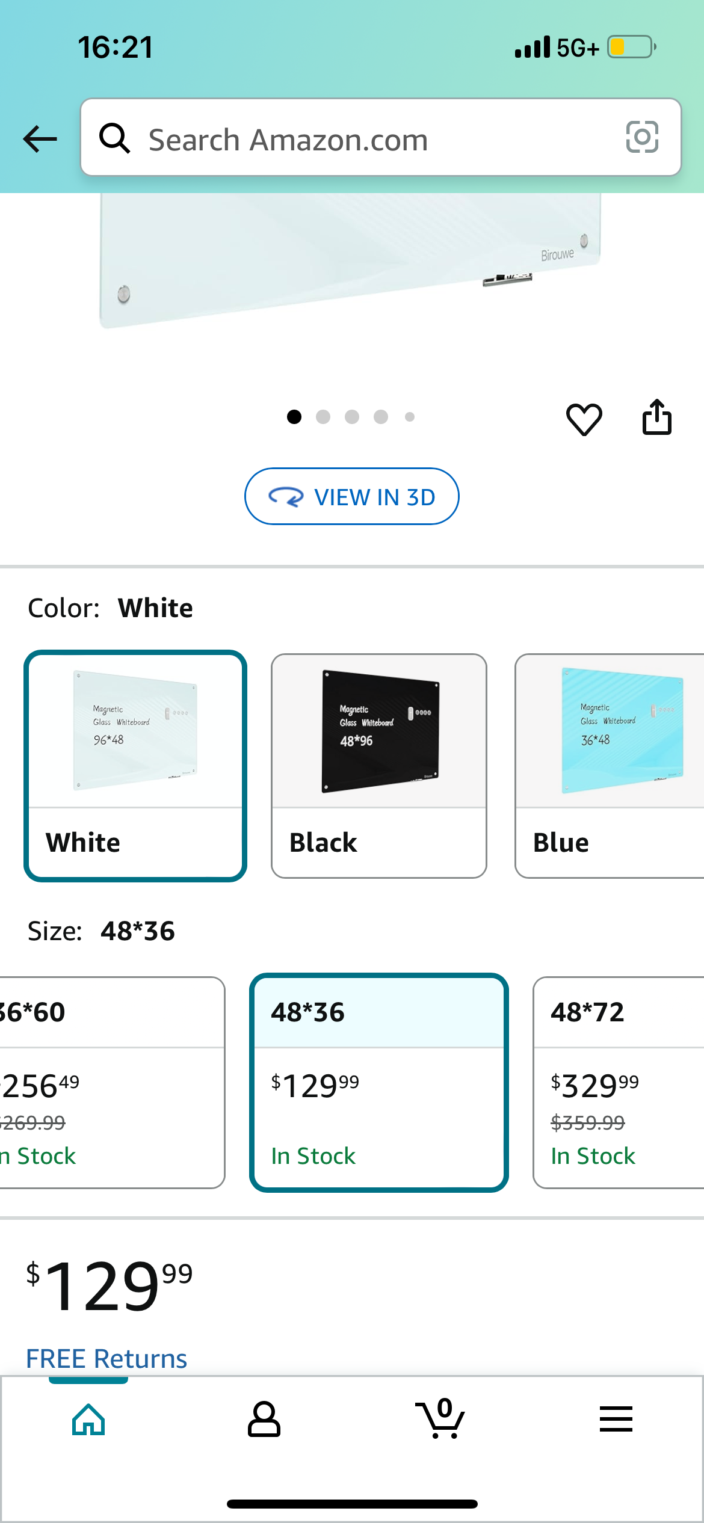Choose the 48*36 size option

[379, 1082]
